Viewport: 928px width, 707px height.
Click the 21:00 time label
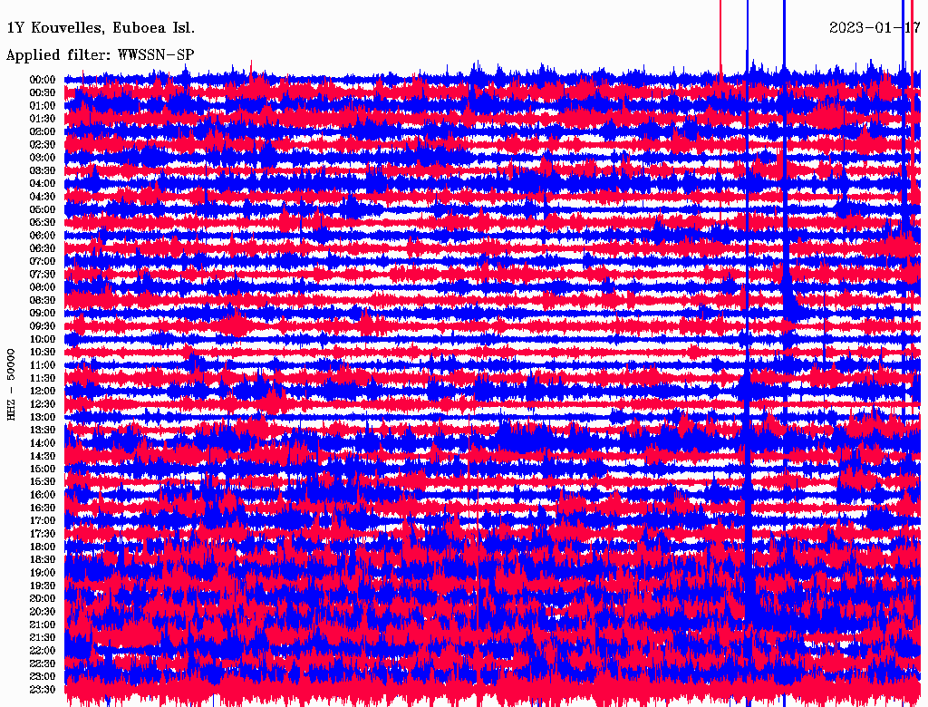tap(43, 625)
